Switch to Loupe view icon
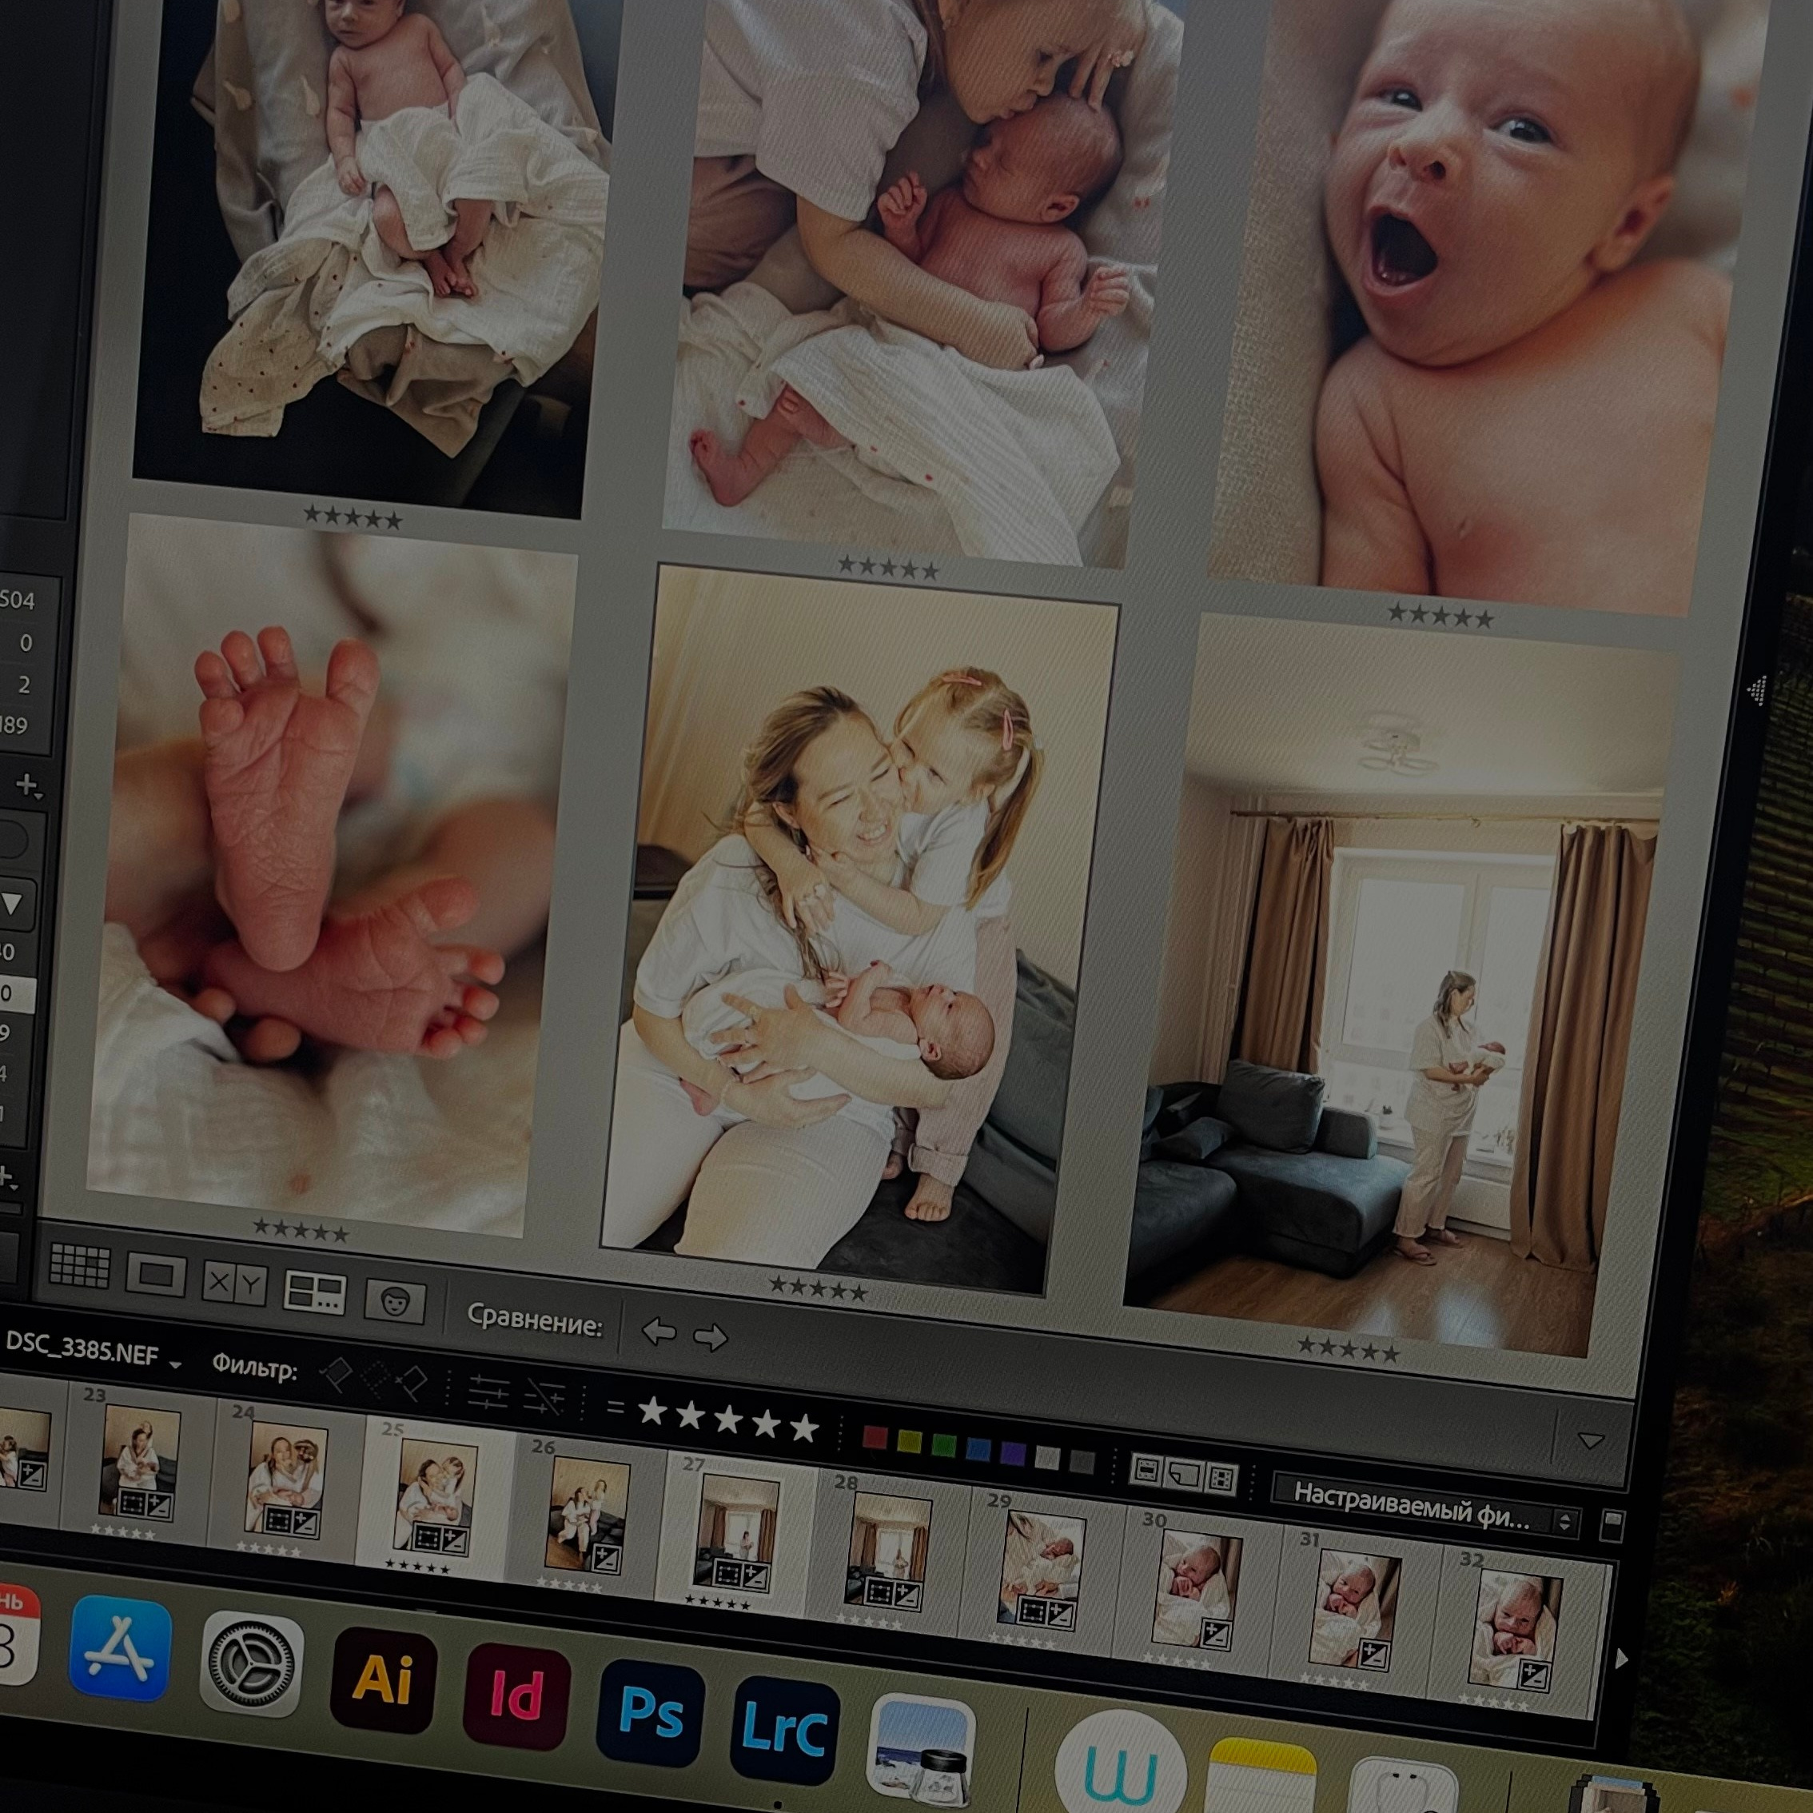Viewport: 1813px width, 1813px height. tap(156, 1275)
